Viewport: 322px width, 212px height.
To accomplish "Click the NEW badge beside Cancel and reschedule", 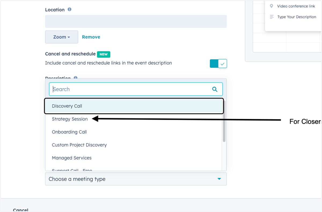I will (x=104, y=54).
